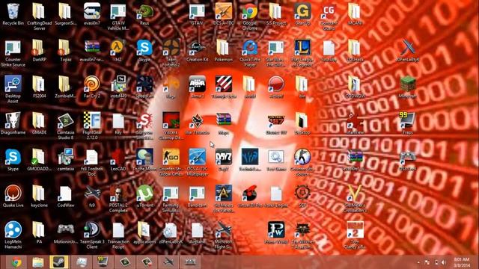Launch the GTA IV Vehicle Mod shortcut
The width and height of the screenshot is (479, 269).
pos(118,16)
